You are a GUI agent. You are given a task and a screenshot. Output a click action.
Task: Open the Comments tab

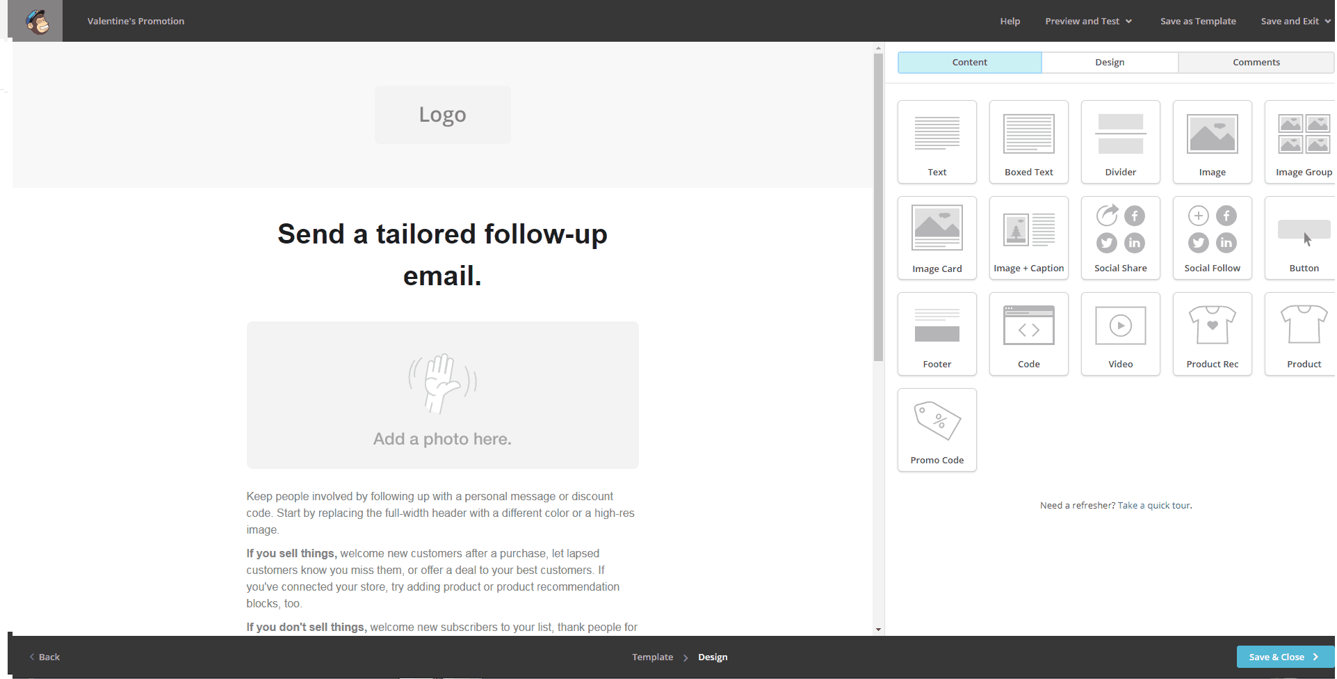click(1256, 62)
